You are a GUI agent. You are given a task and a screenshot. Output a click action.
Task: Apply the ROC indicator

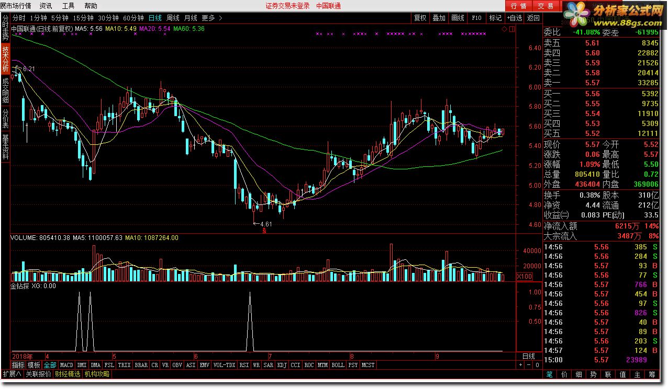(309, 365)
